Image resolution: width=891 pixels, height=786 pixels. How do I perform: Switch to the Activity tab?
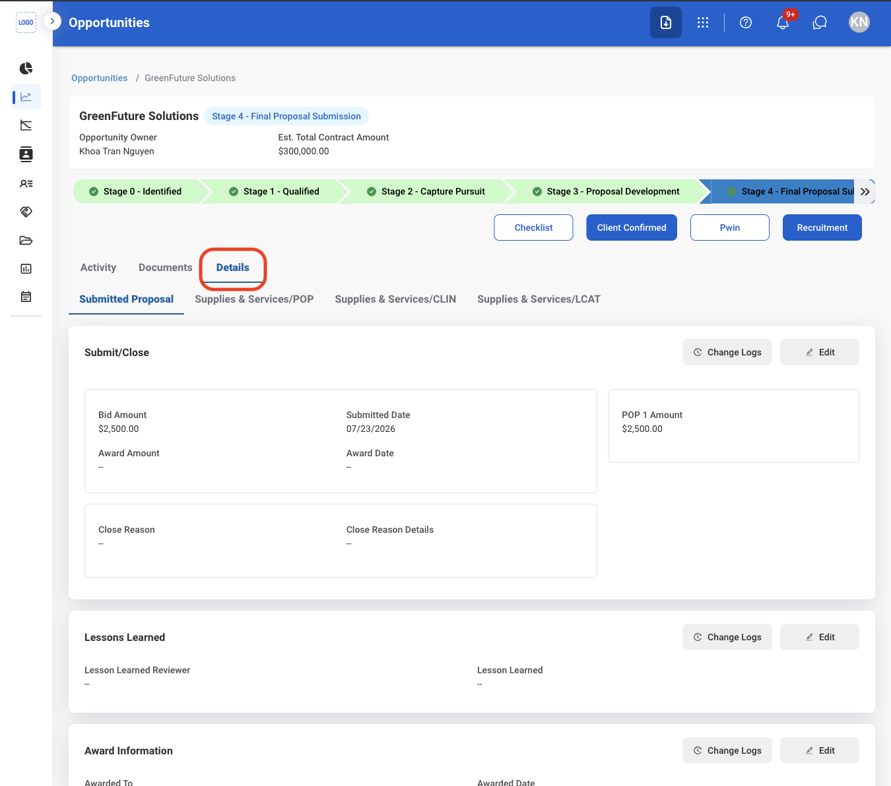(98, 268)
